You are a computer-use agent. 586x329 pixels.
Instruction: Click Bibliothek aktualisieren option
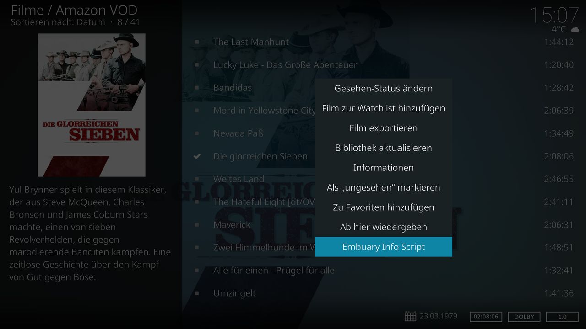(384, 148)
